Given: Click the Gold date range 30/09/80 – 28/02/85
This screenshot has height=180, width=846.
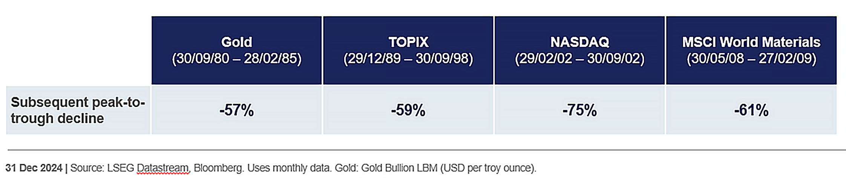Looking at the screenshot, I should click(x=236, y=59).
